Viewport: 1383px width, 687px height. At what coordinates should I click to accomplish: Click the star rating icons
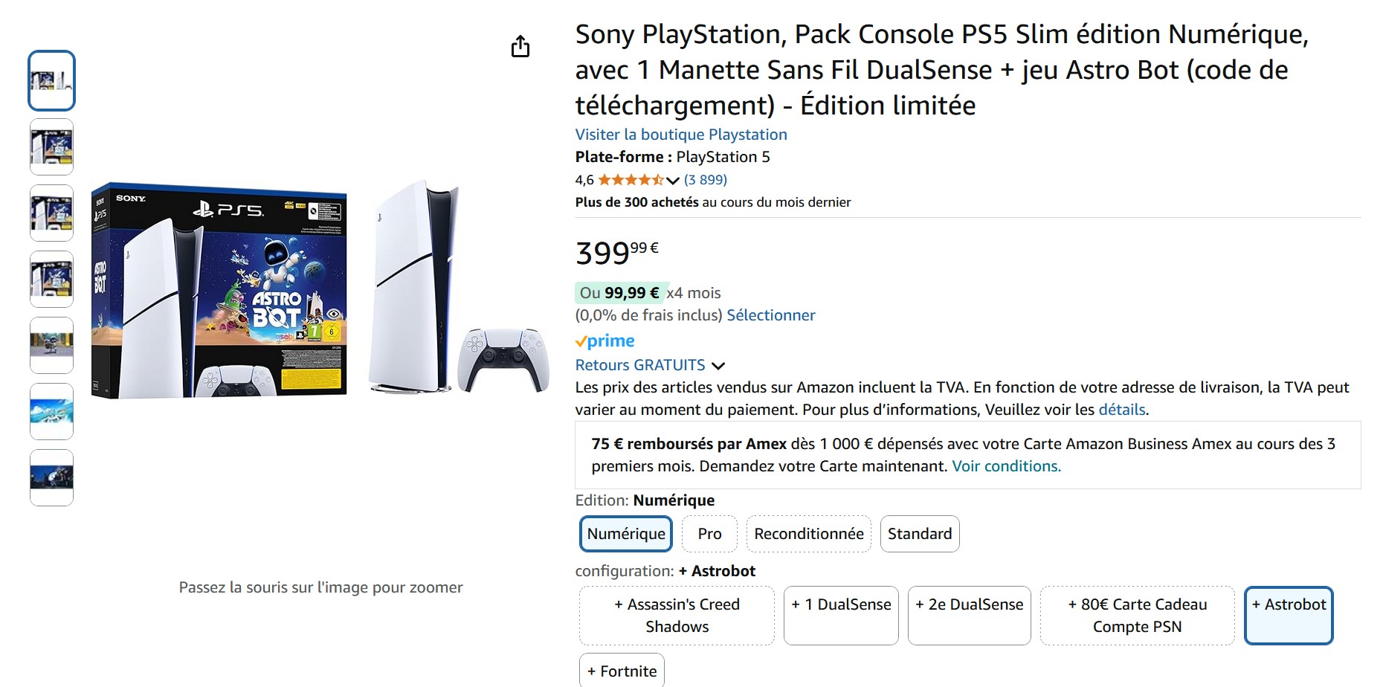(631, 180)
